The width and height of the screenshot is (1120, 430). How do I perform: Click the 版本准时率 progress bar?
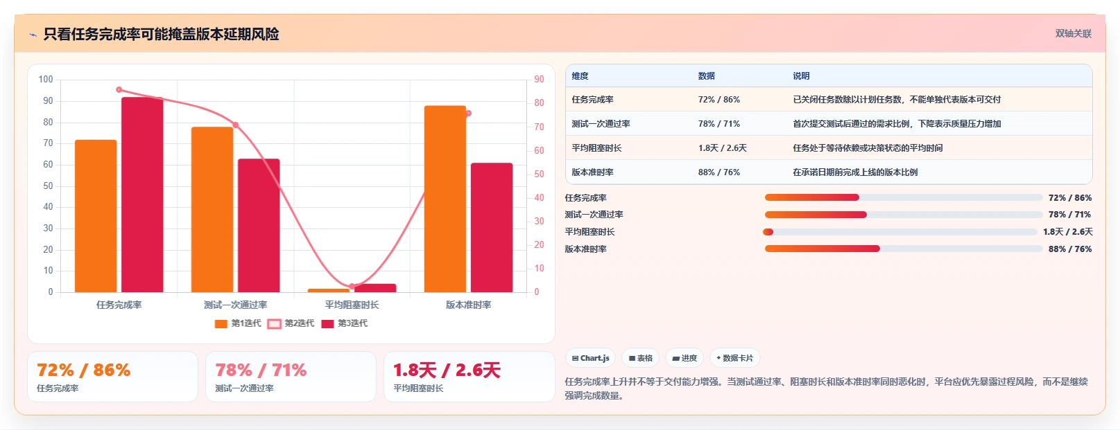tap(904, 249)
